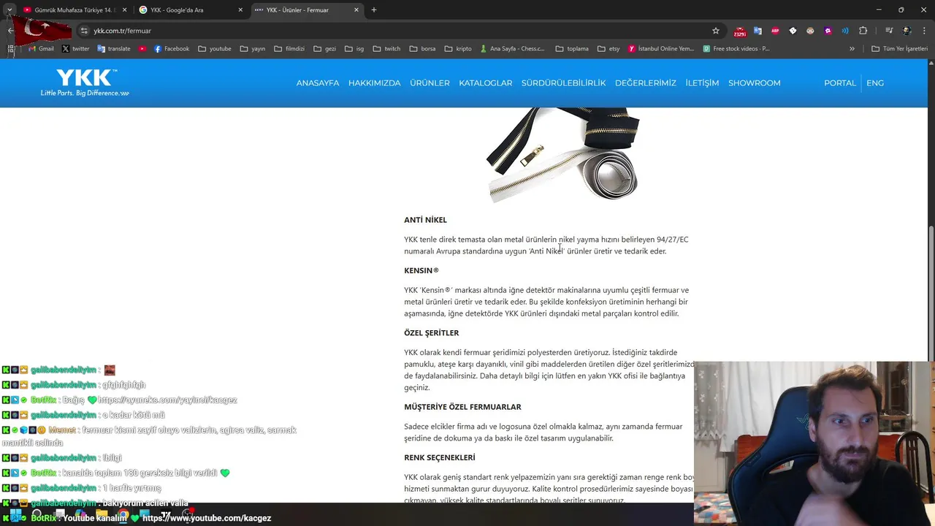Expand the twitch bookmarks folder
Viewport: 935px width, 526px height.
pyautogui.click(x=386, y=49)
